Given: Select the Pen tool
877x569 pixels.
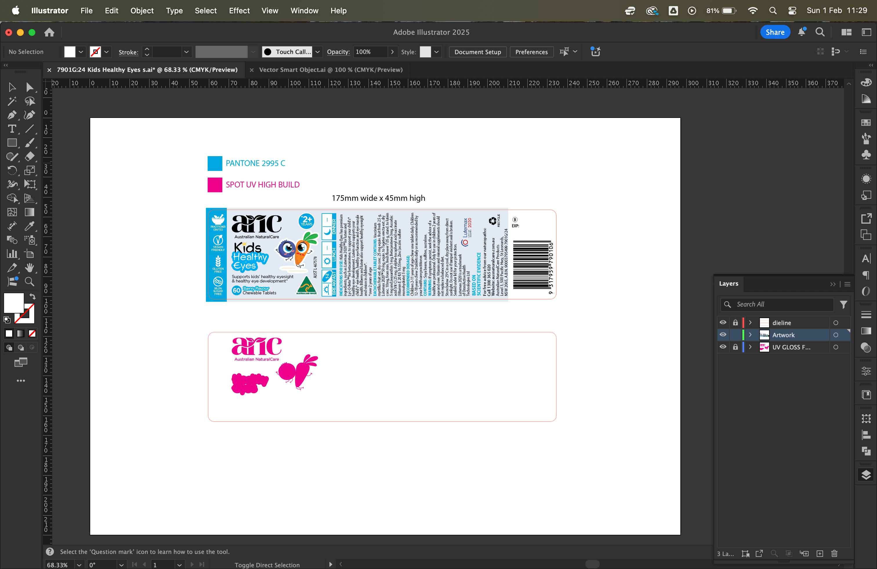Looking at the screenshot, I should (x=11, y=115).
